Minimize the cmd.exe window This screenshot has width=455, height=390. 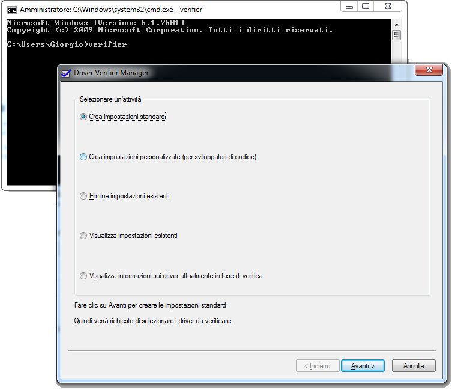tap(349, 7)
